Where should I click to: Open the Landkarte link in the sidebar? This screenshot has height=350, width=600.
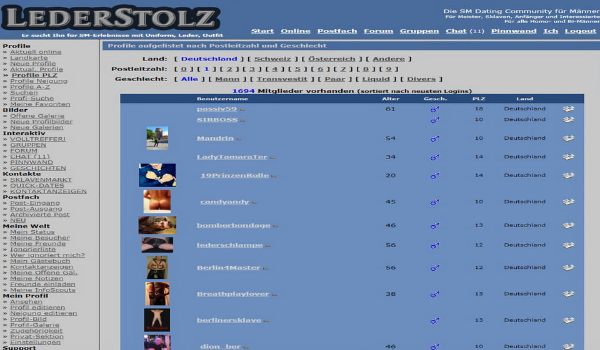click(x=29, y=58)
